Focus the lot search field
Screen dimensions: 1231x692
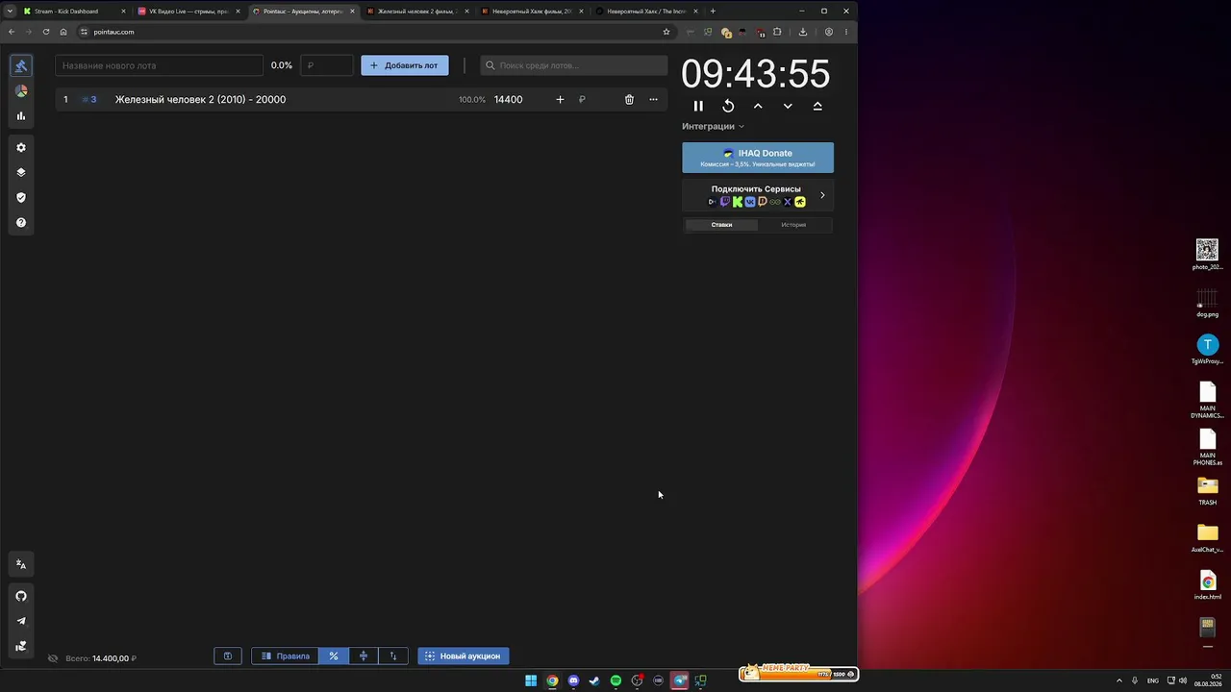tap(574, 65)
